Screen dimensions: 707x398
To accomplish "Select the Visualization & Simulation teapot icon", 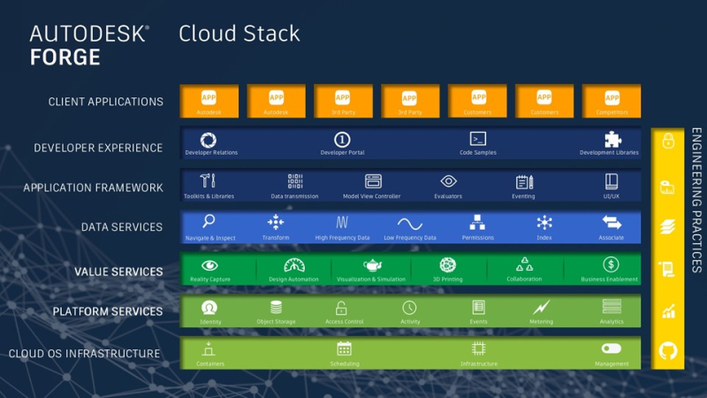I will [x=372, y=265].
